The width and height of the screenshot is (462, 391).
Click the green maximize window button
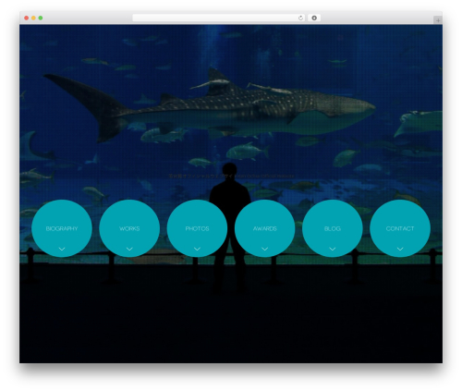41,18
